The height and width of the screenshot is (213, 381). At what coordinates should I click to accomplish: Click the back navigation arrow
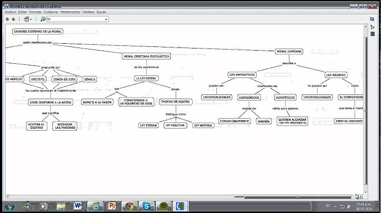[x=7, y=19]
